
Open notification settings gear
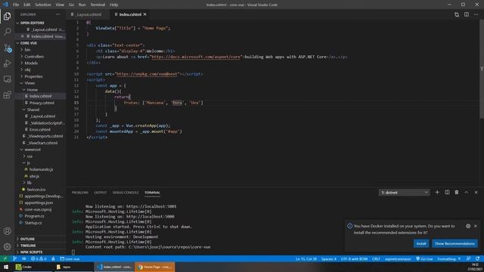[468, 226]
